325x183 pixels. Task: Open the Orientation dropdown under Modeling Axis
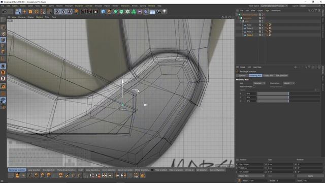[x=289, y=83]
